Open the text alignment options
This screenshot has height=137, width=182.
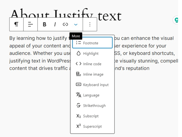pyautogui.click(x=30, y=24)
